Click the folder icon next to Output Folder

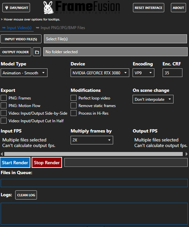coord(37,52)
